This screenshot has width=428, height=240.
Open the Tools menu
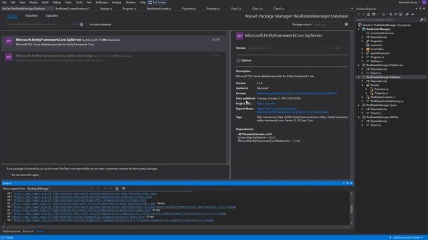[79, 2]
